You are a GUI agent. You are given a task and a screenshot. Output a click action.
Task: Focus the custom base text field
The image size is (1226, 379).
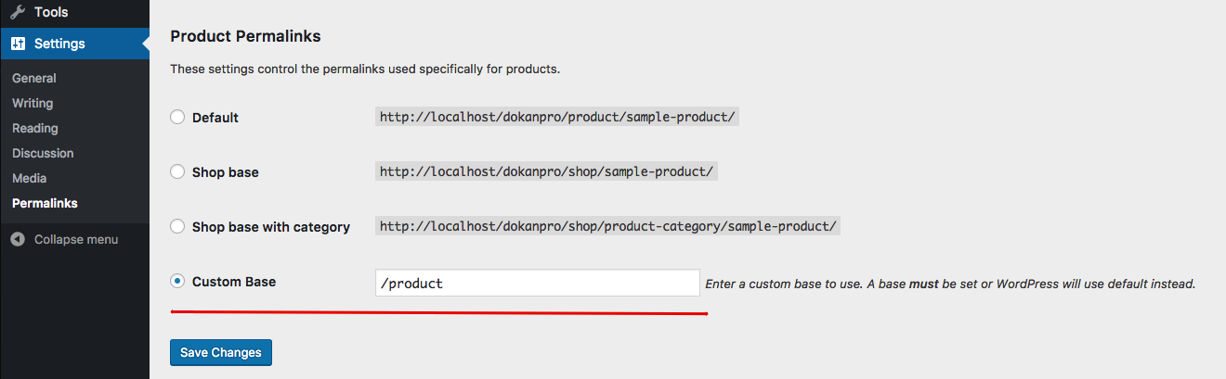pos(537,283)
